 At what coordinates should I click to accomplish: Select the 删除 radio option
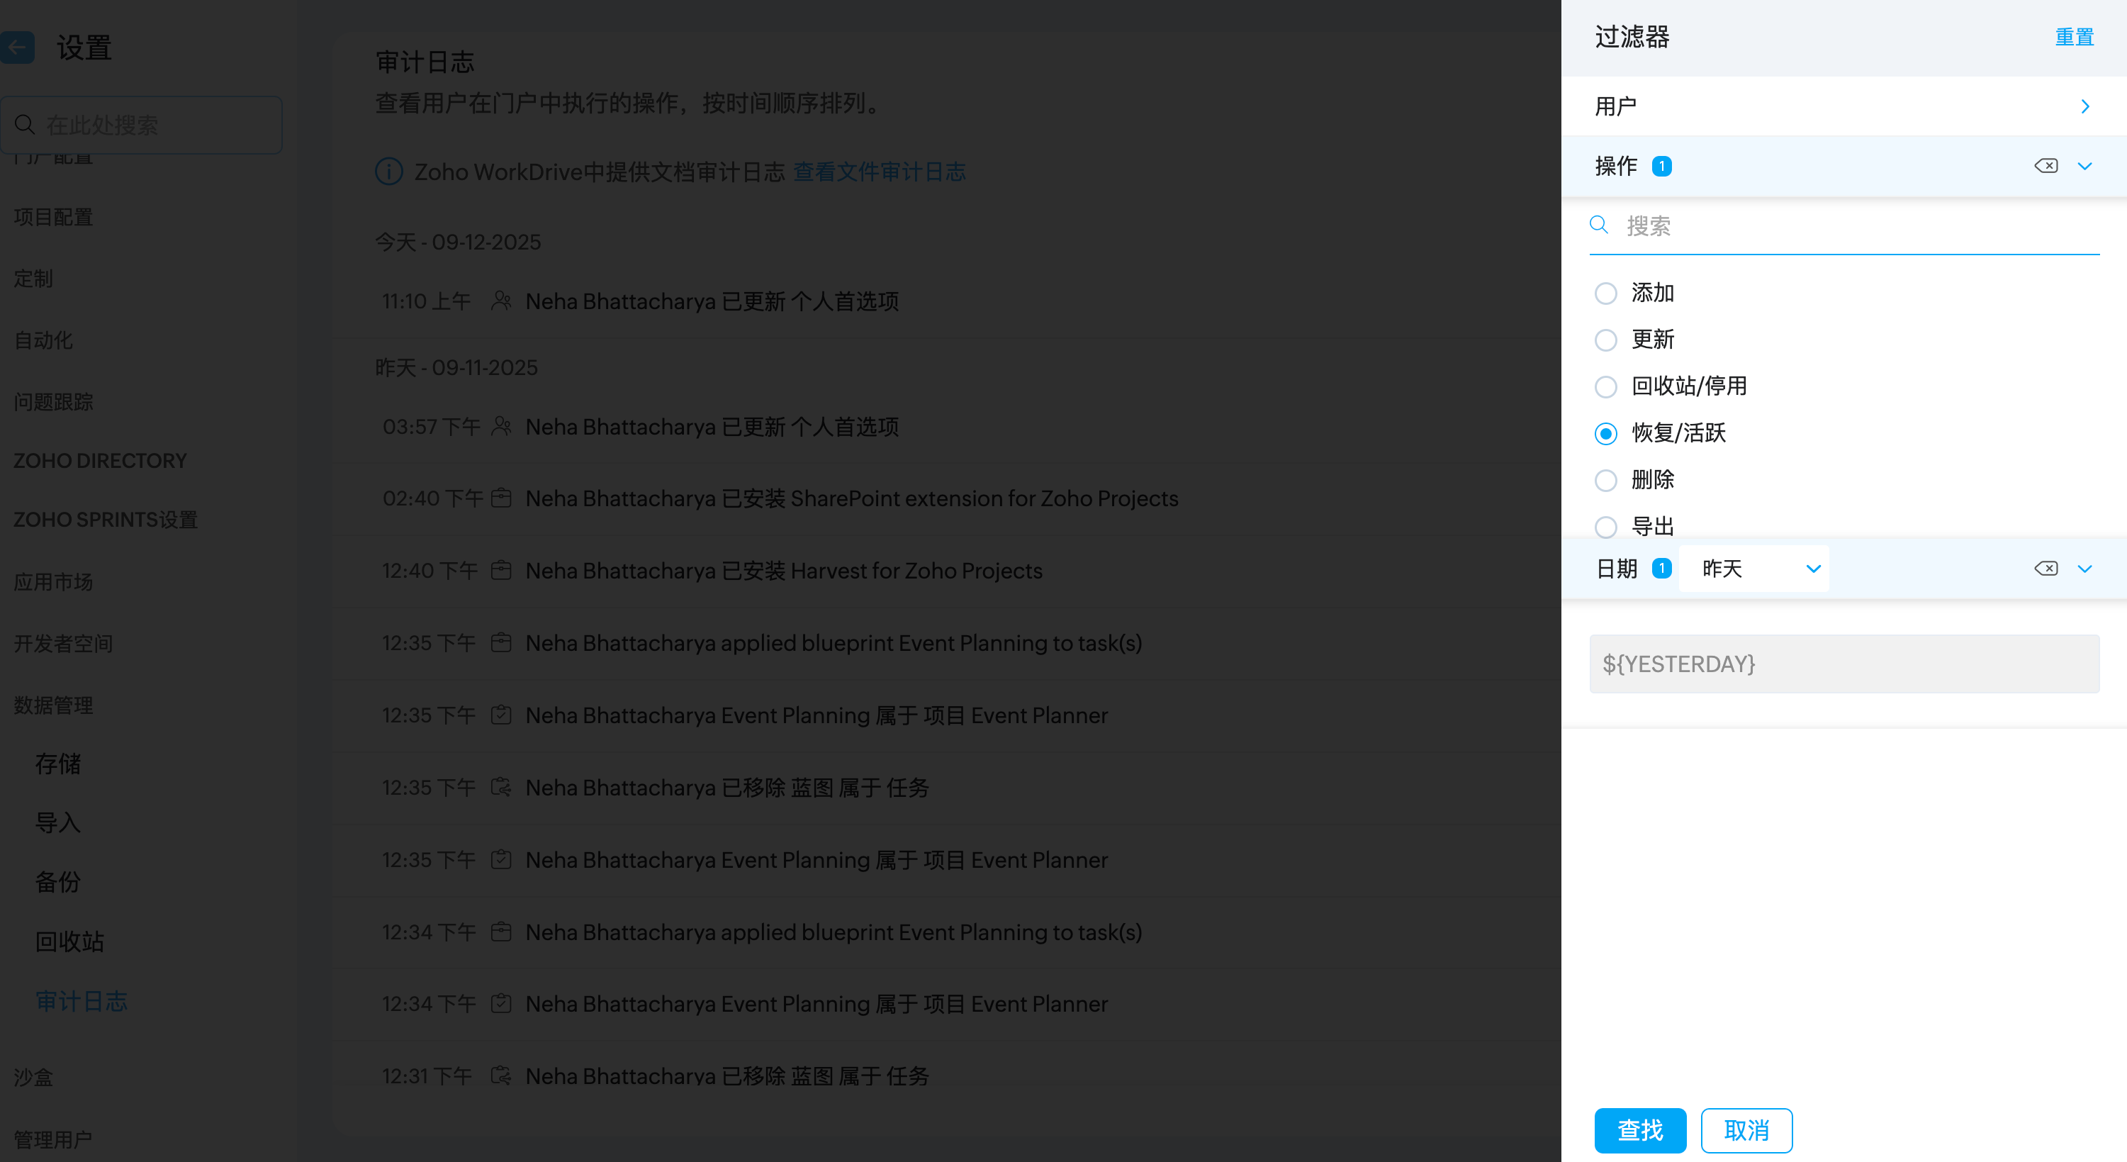[x=1605, y=480]
